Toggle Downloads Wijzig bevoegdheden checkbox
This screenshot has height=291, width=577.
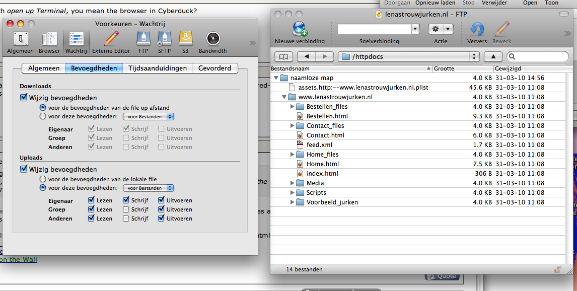point(24,98)
